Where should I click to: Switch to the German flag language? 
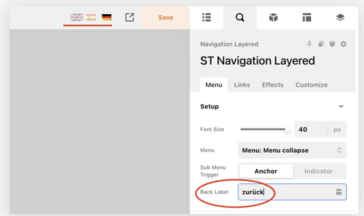pyautogui.click(x=107, y=17)
